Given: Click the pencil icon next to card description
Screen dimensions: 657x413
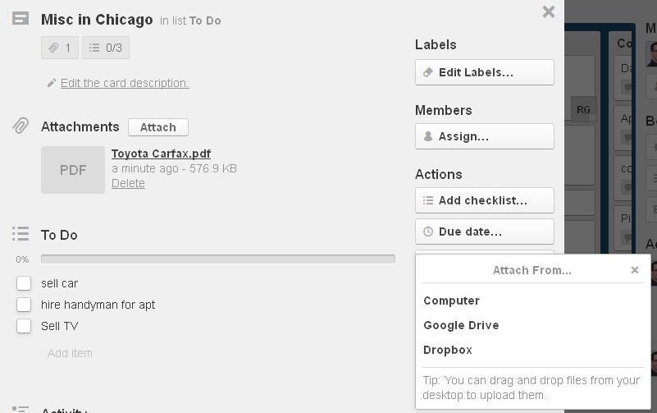Looking at the screenshot, I should coord(51,83).
